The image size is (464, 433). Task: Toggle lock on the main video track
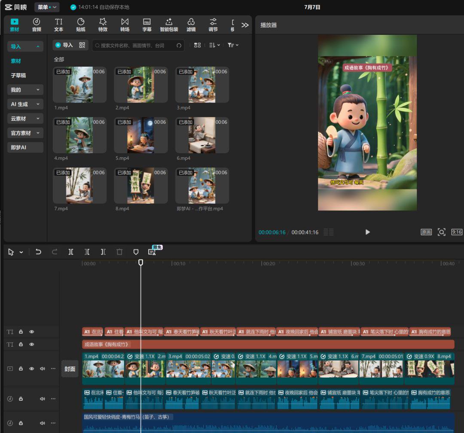pos(21,369)
